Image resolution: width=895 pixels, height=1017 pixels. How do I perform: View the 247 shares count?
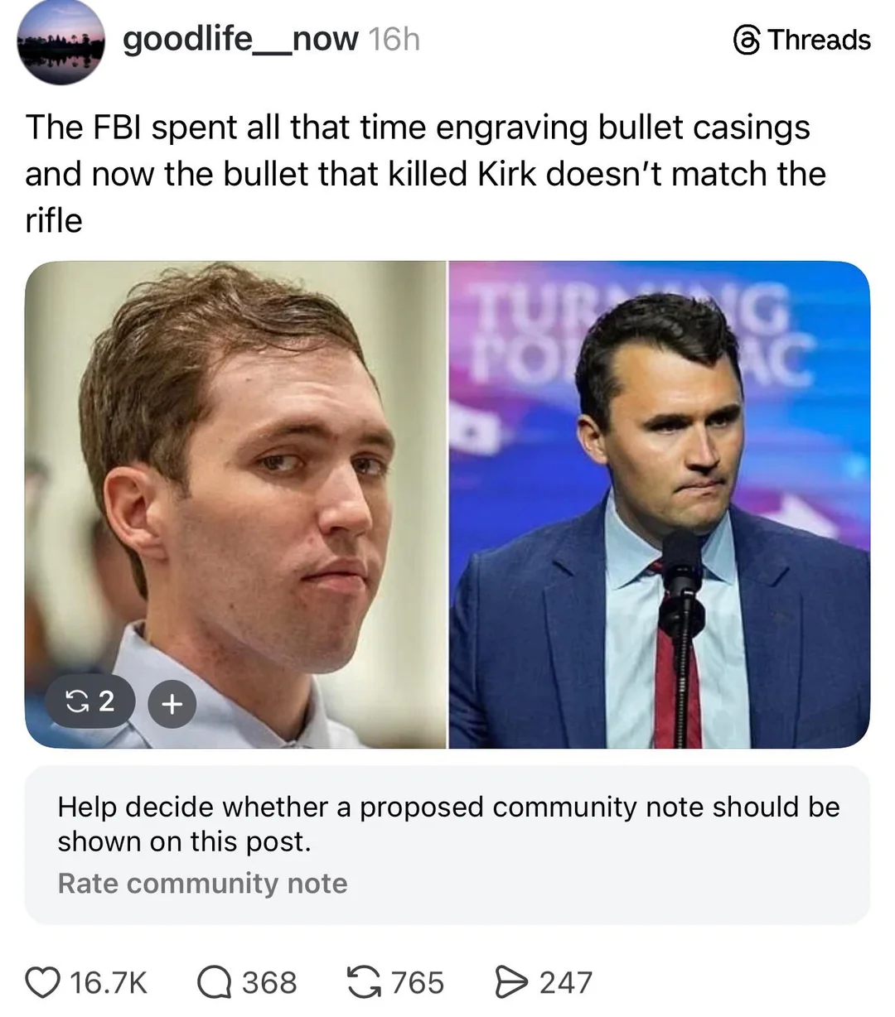pyautogui.click(x=566, y=982)
